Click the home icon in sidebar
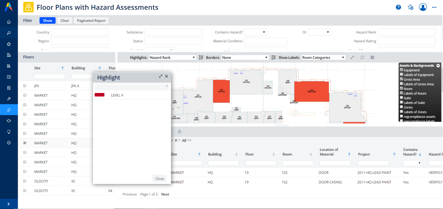 pos(9,22)
